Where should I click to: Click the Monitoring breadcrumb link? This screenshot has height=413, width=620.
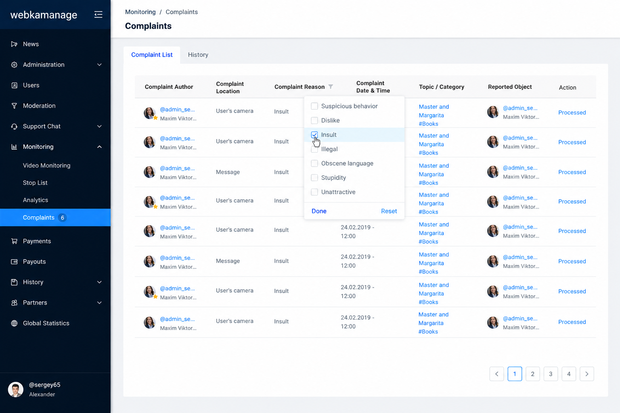click(140, 12)
